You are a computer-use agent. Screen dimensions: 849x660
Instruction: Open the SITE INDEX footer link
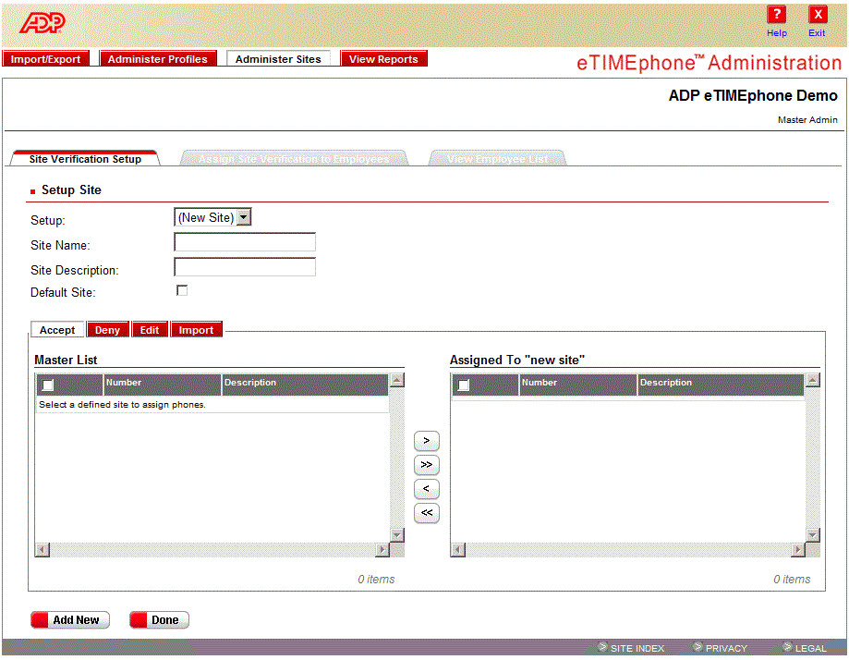point(637,648)
